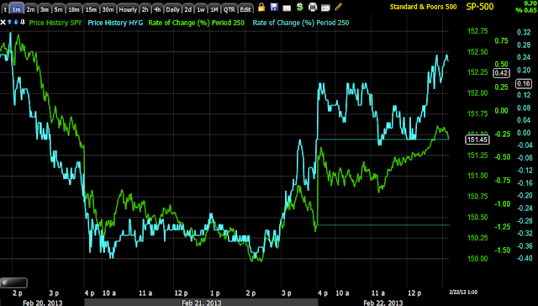Select the 3m timeframe tab
This screenshot has width=538, height=306.
click(x=45, y=9)
